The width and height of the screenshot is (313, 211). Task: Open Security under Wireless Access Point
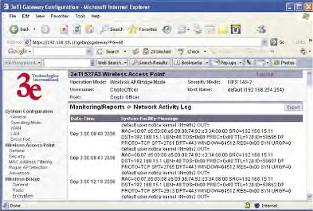(x=17, y=156)
